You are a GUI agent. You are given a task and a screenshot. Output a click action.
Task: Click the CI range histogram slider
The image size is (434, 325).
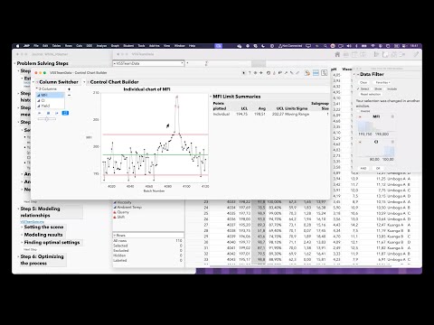(x=376, y=151)
